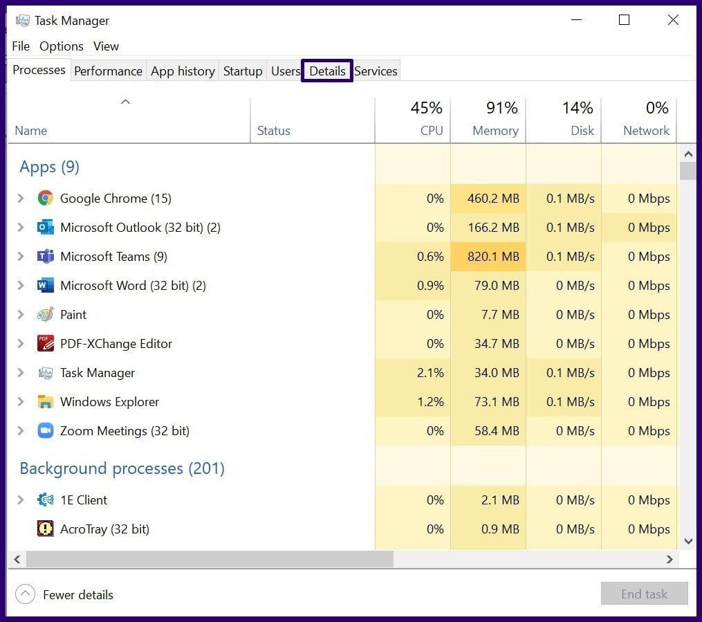
Task: Click the horizontal scrollbar right arrow
Action: (x=669, y=559)
